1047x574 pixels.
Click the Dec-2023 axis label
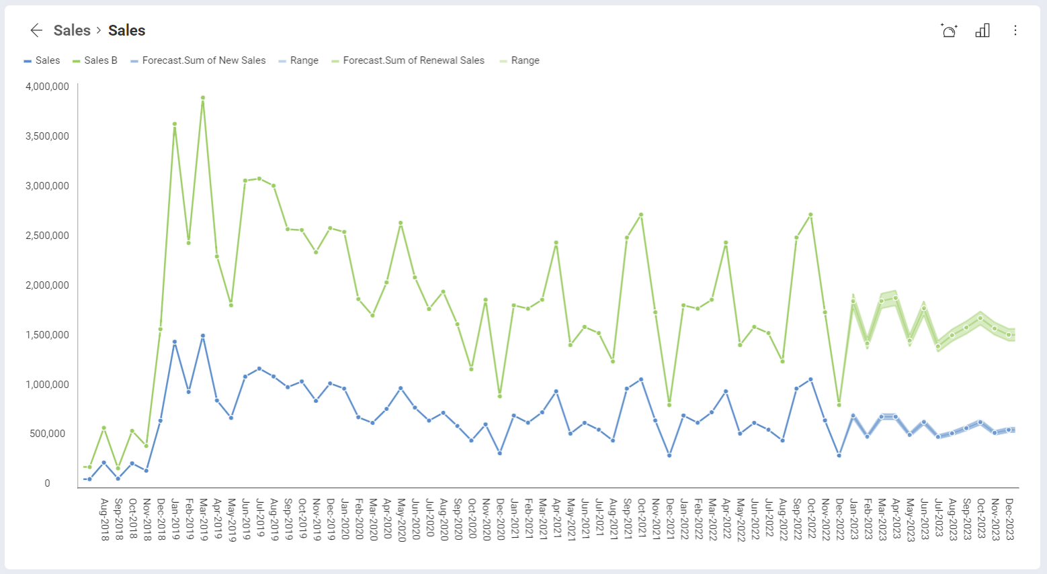(1009, 520)
